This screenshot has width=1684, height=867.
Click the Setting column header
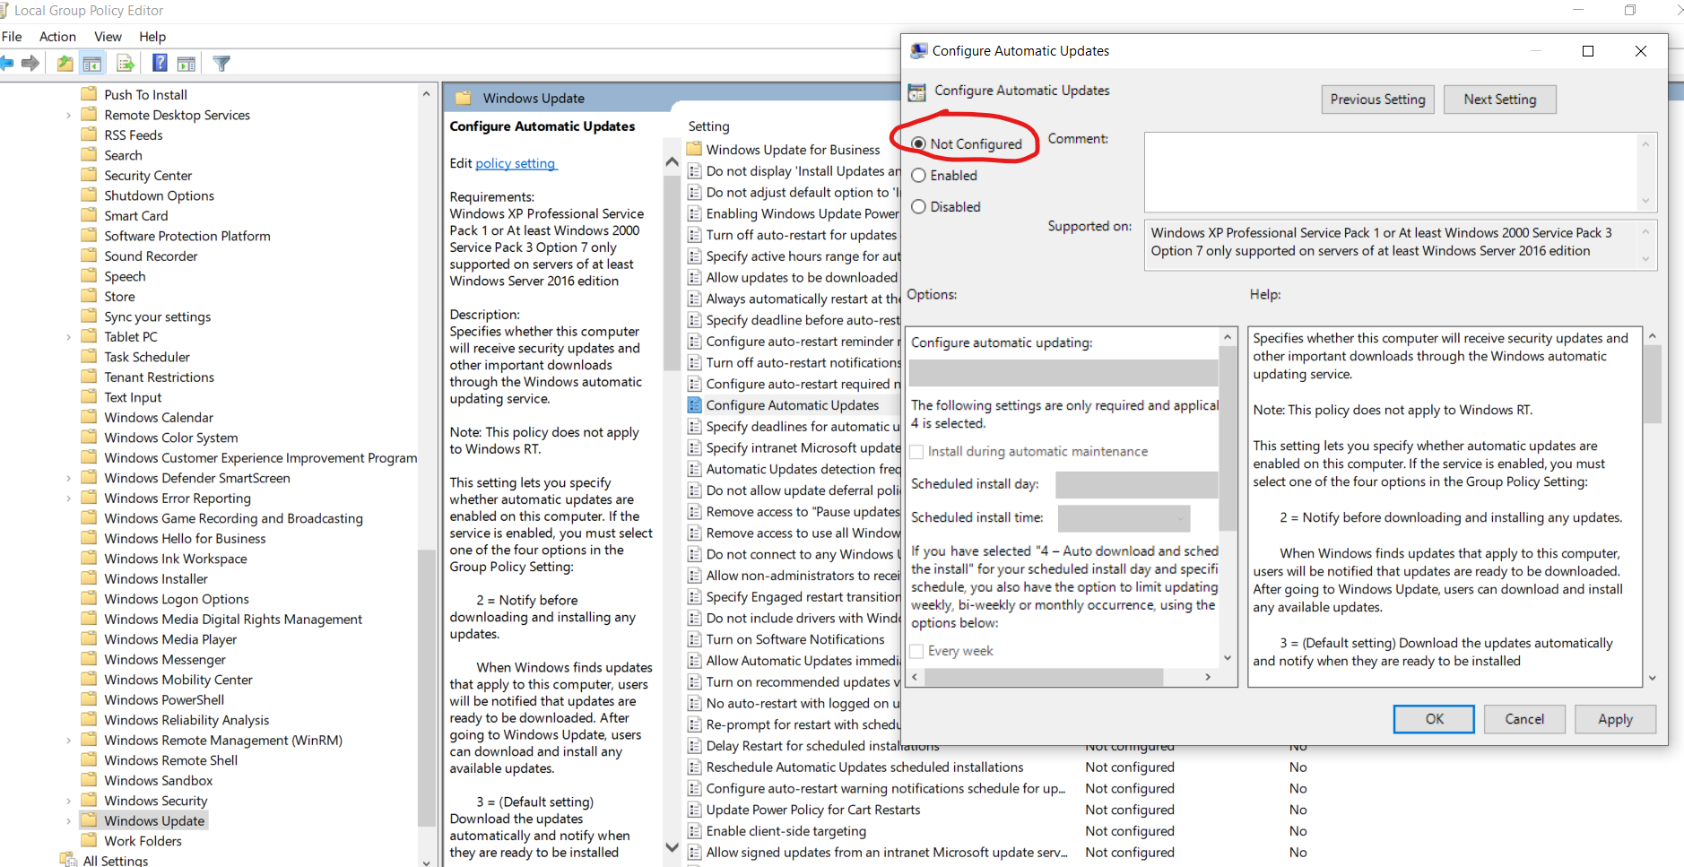[708, 126]
